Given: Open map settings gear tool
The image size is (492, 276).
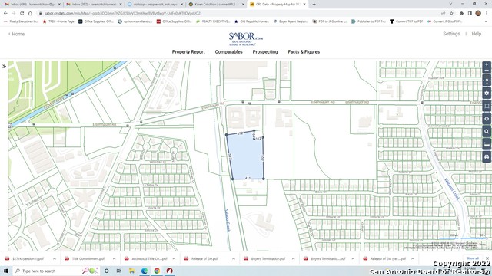Looking at the screenshot, I should pyautogui.click(x=487, y=94).
